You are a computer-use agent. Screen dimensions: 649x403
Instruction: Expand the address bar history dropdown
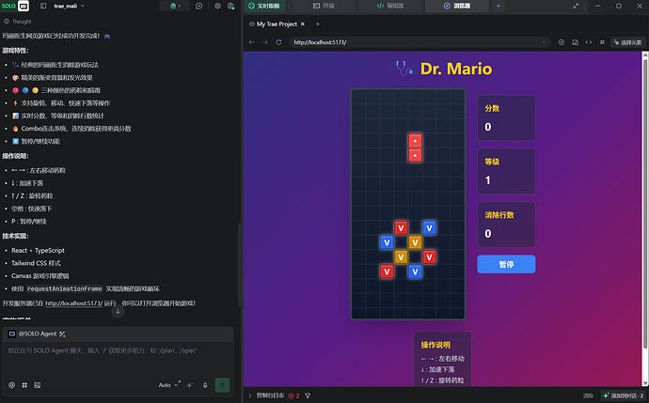tap(544, 42)
